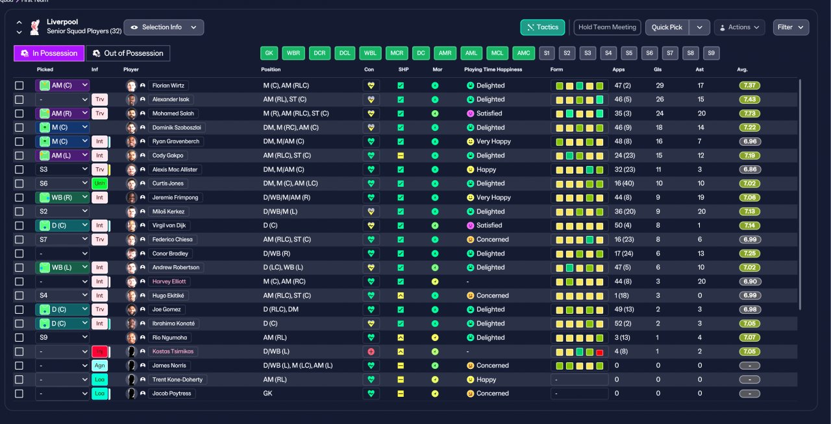Click Florian Wirtz's condition heart icon
This screenshot has width=831, height=424.
371,86
